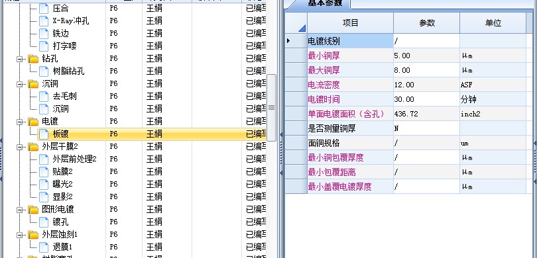Edit the 电流密度 value 12.00
This screenshot has height=258, width=537.
pyautogui.click(x=426, y=85)
